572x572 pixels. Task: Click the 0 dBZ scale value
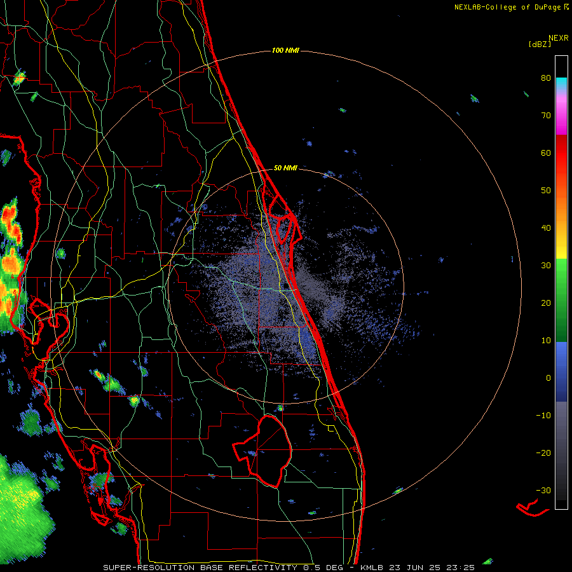tap(548, 378)
